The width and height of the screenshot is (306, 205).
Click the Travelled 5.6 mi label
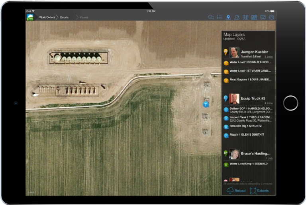tap(251, 57)
